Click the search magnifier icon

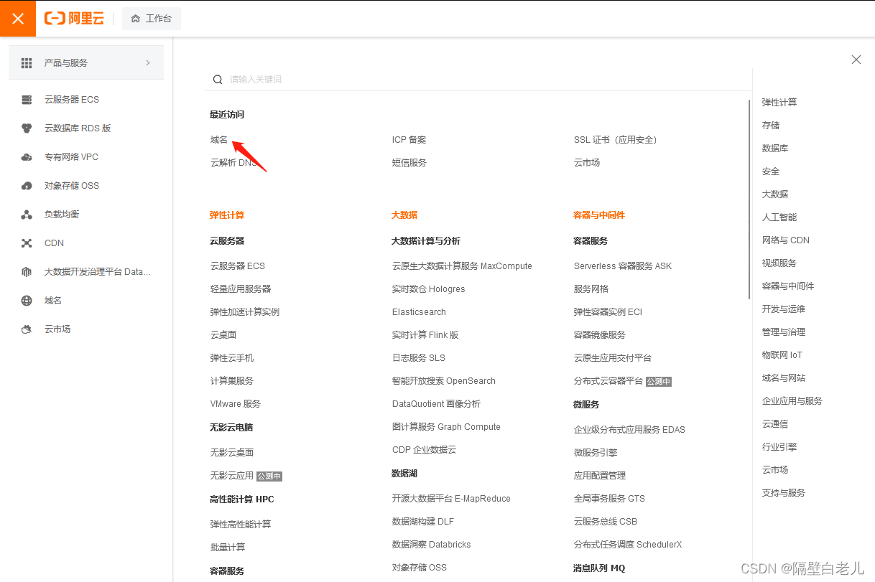tap(218, 80)
